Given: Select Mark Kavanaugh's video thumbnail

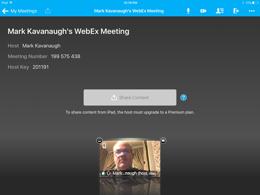Looking at the screenshot, I should [x=130, y=159].
